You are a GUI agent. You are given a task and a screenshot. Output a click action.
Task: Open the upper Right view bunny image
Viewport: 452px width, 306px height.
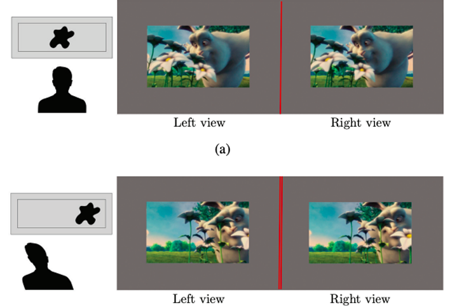362,57
